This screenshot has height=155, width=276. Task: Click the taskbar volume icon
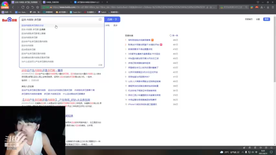pos(253,152)
